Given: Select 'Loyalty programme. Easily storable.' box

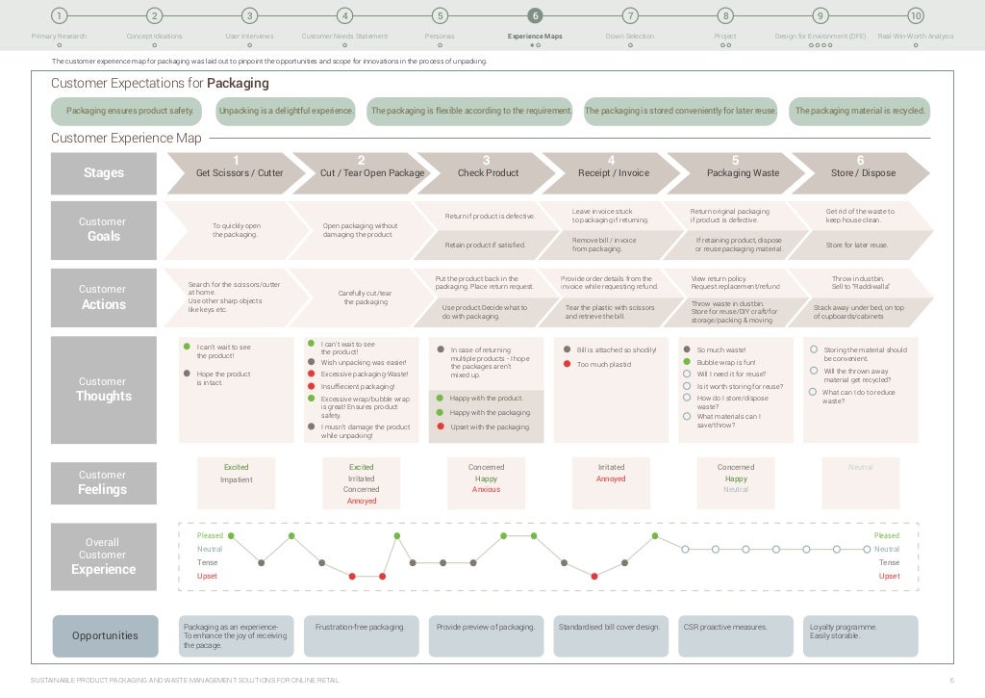Looking at the screenshot, I should 861,635.
